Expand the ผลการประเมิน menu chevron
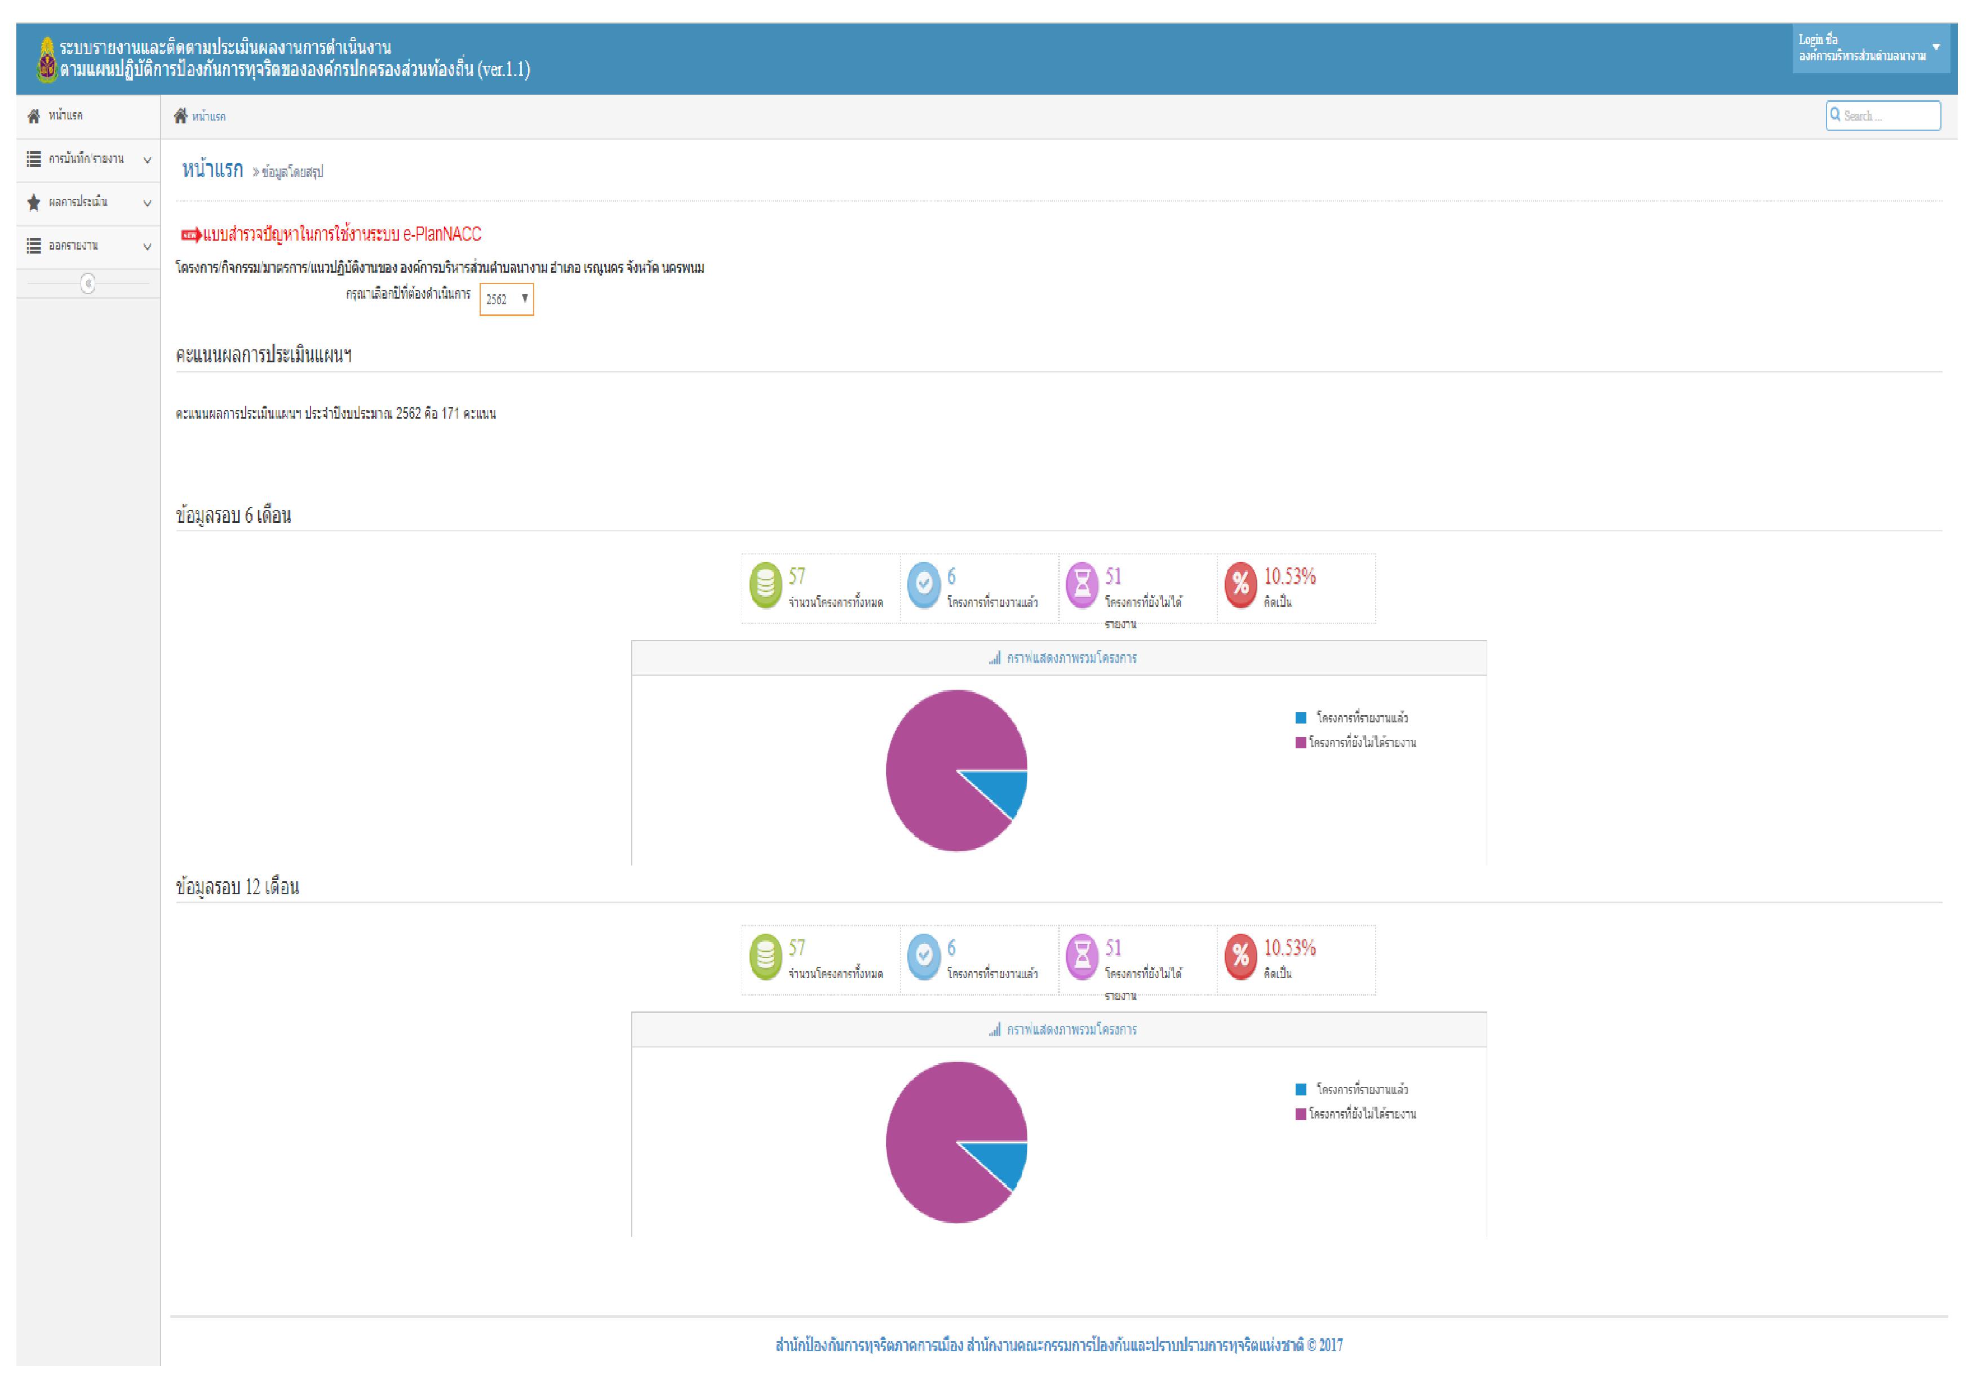 pos(147,204)
